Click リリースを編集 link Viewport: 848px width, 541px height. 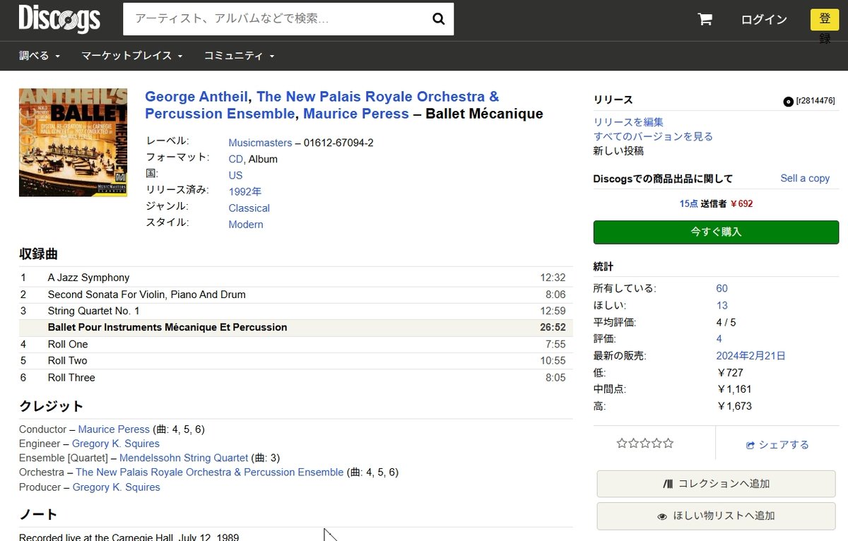[x=628, y=122]
